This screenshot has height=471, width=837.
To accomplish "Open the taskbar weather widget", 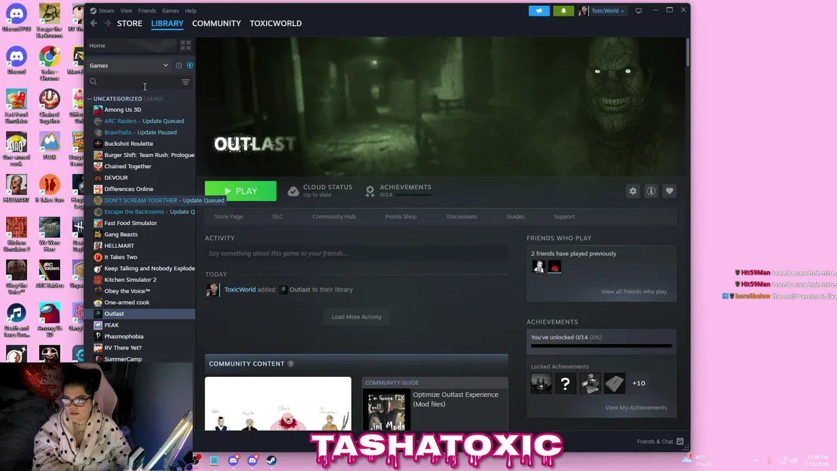I will pyautogui.click(x=697, y=461).
